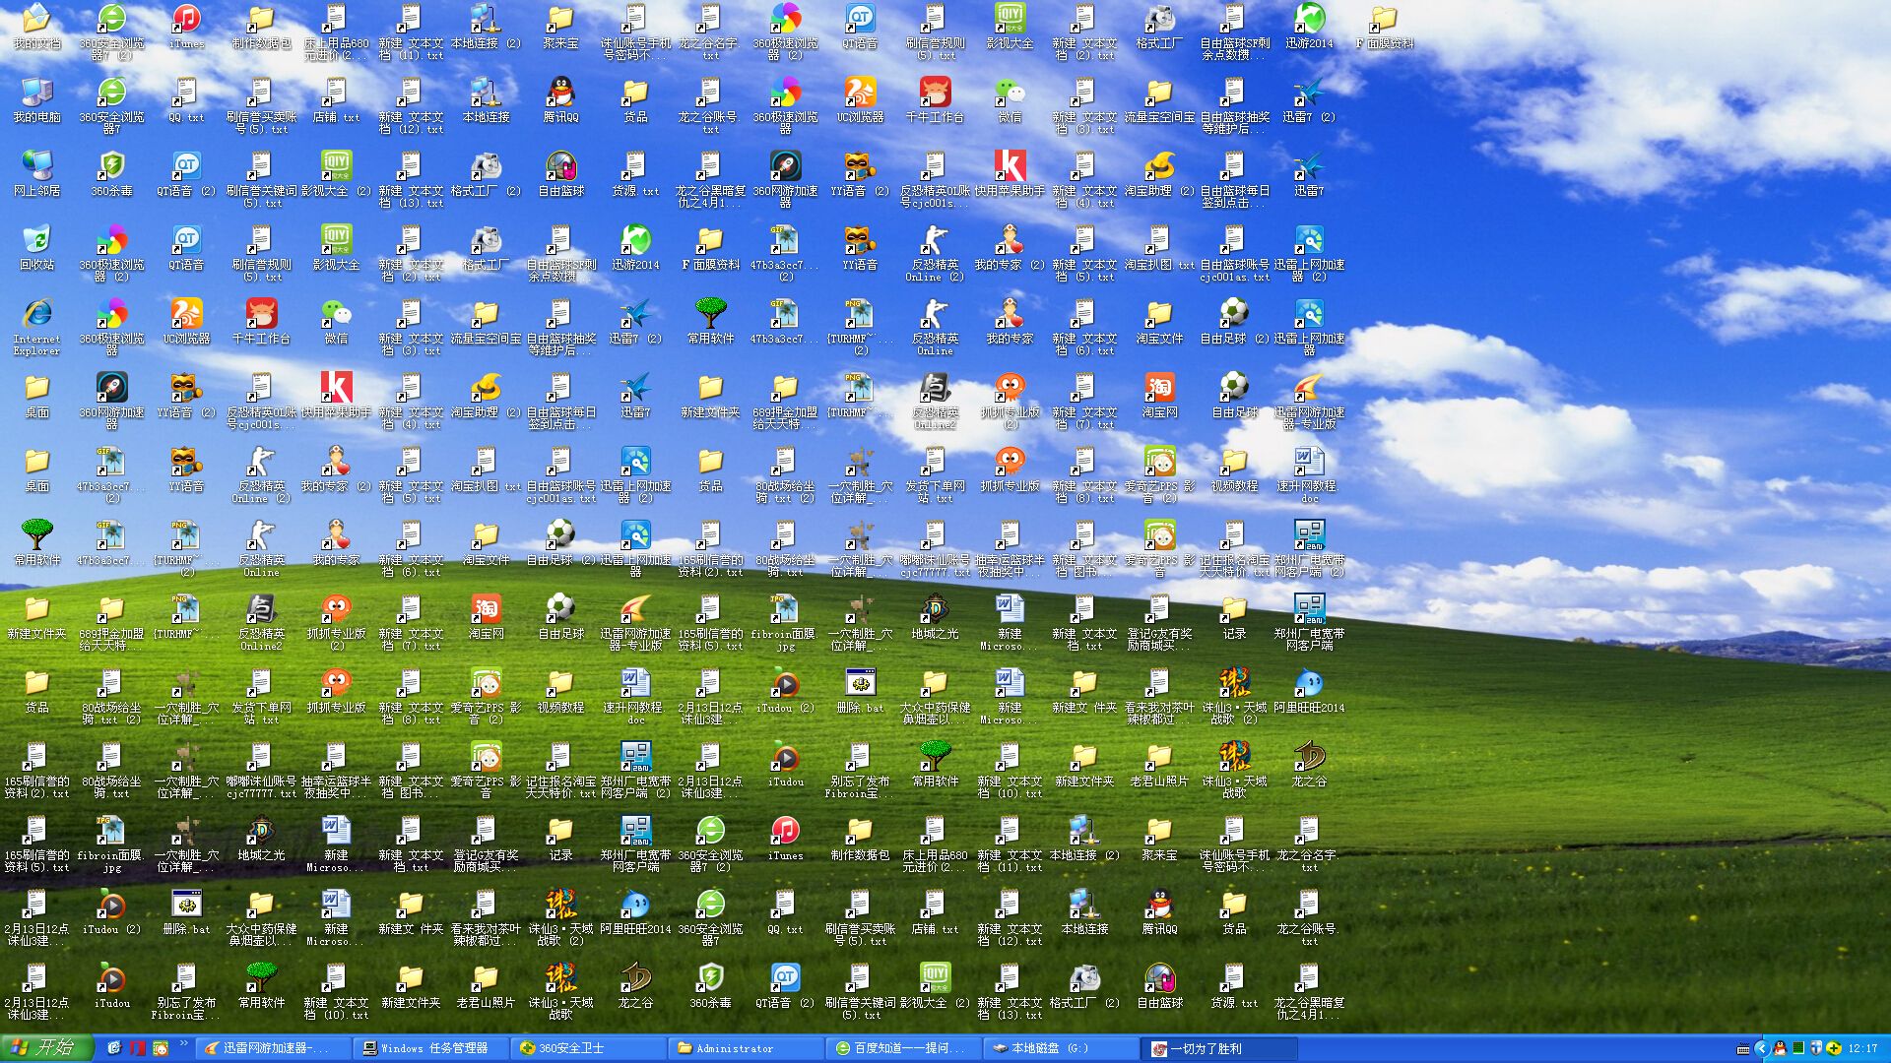The width and height of the screenshot is (1891, 1063).
Task: Click the shield icon in system tray
Action: click(1815, 1048)
